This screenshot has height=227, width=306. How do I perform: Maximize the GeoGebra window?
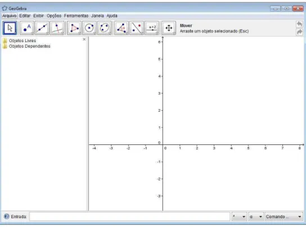pyautogui.click(x=286, y=8)
